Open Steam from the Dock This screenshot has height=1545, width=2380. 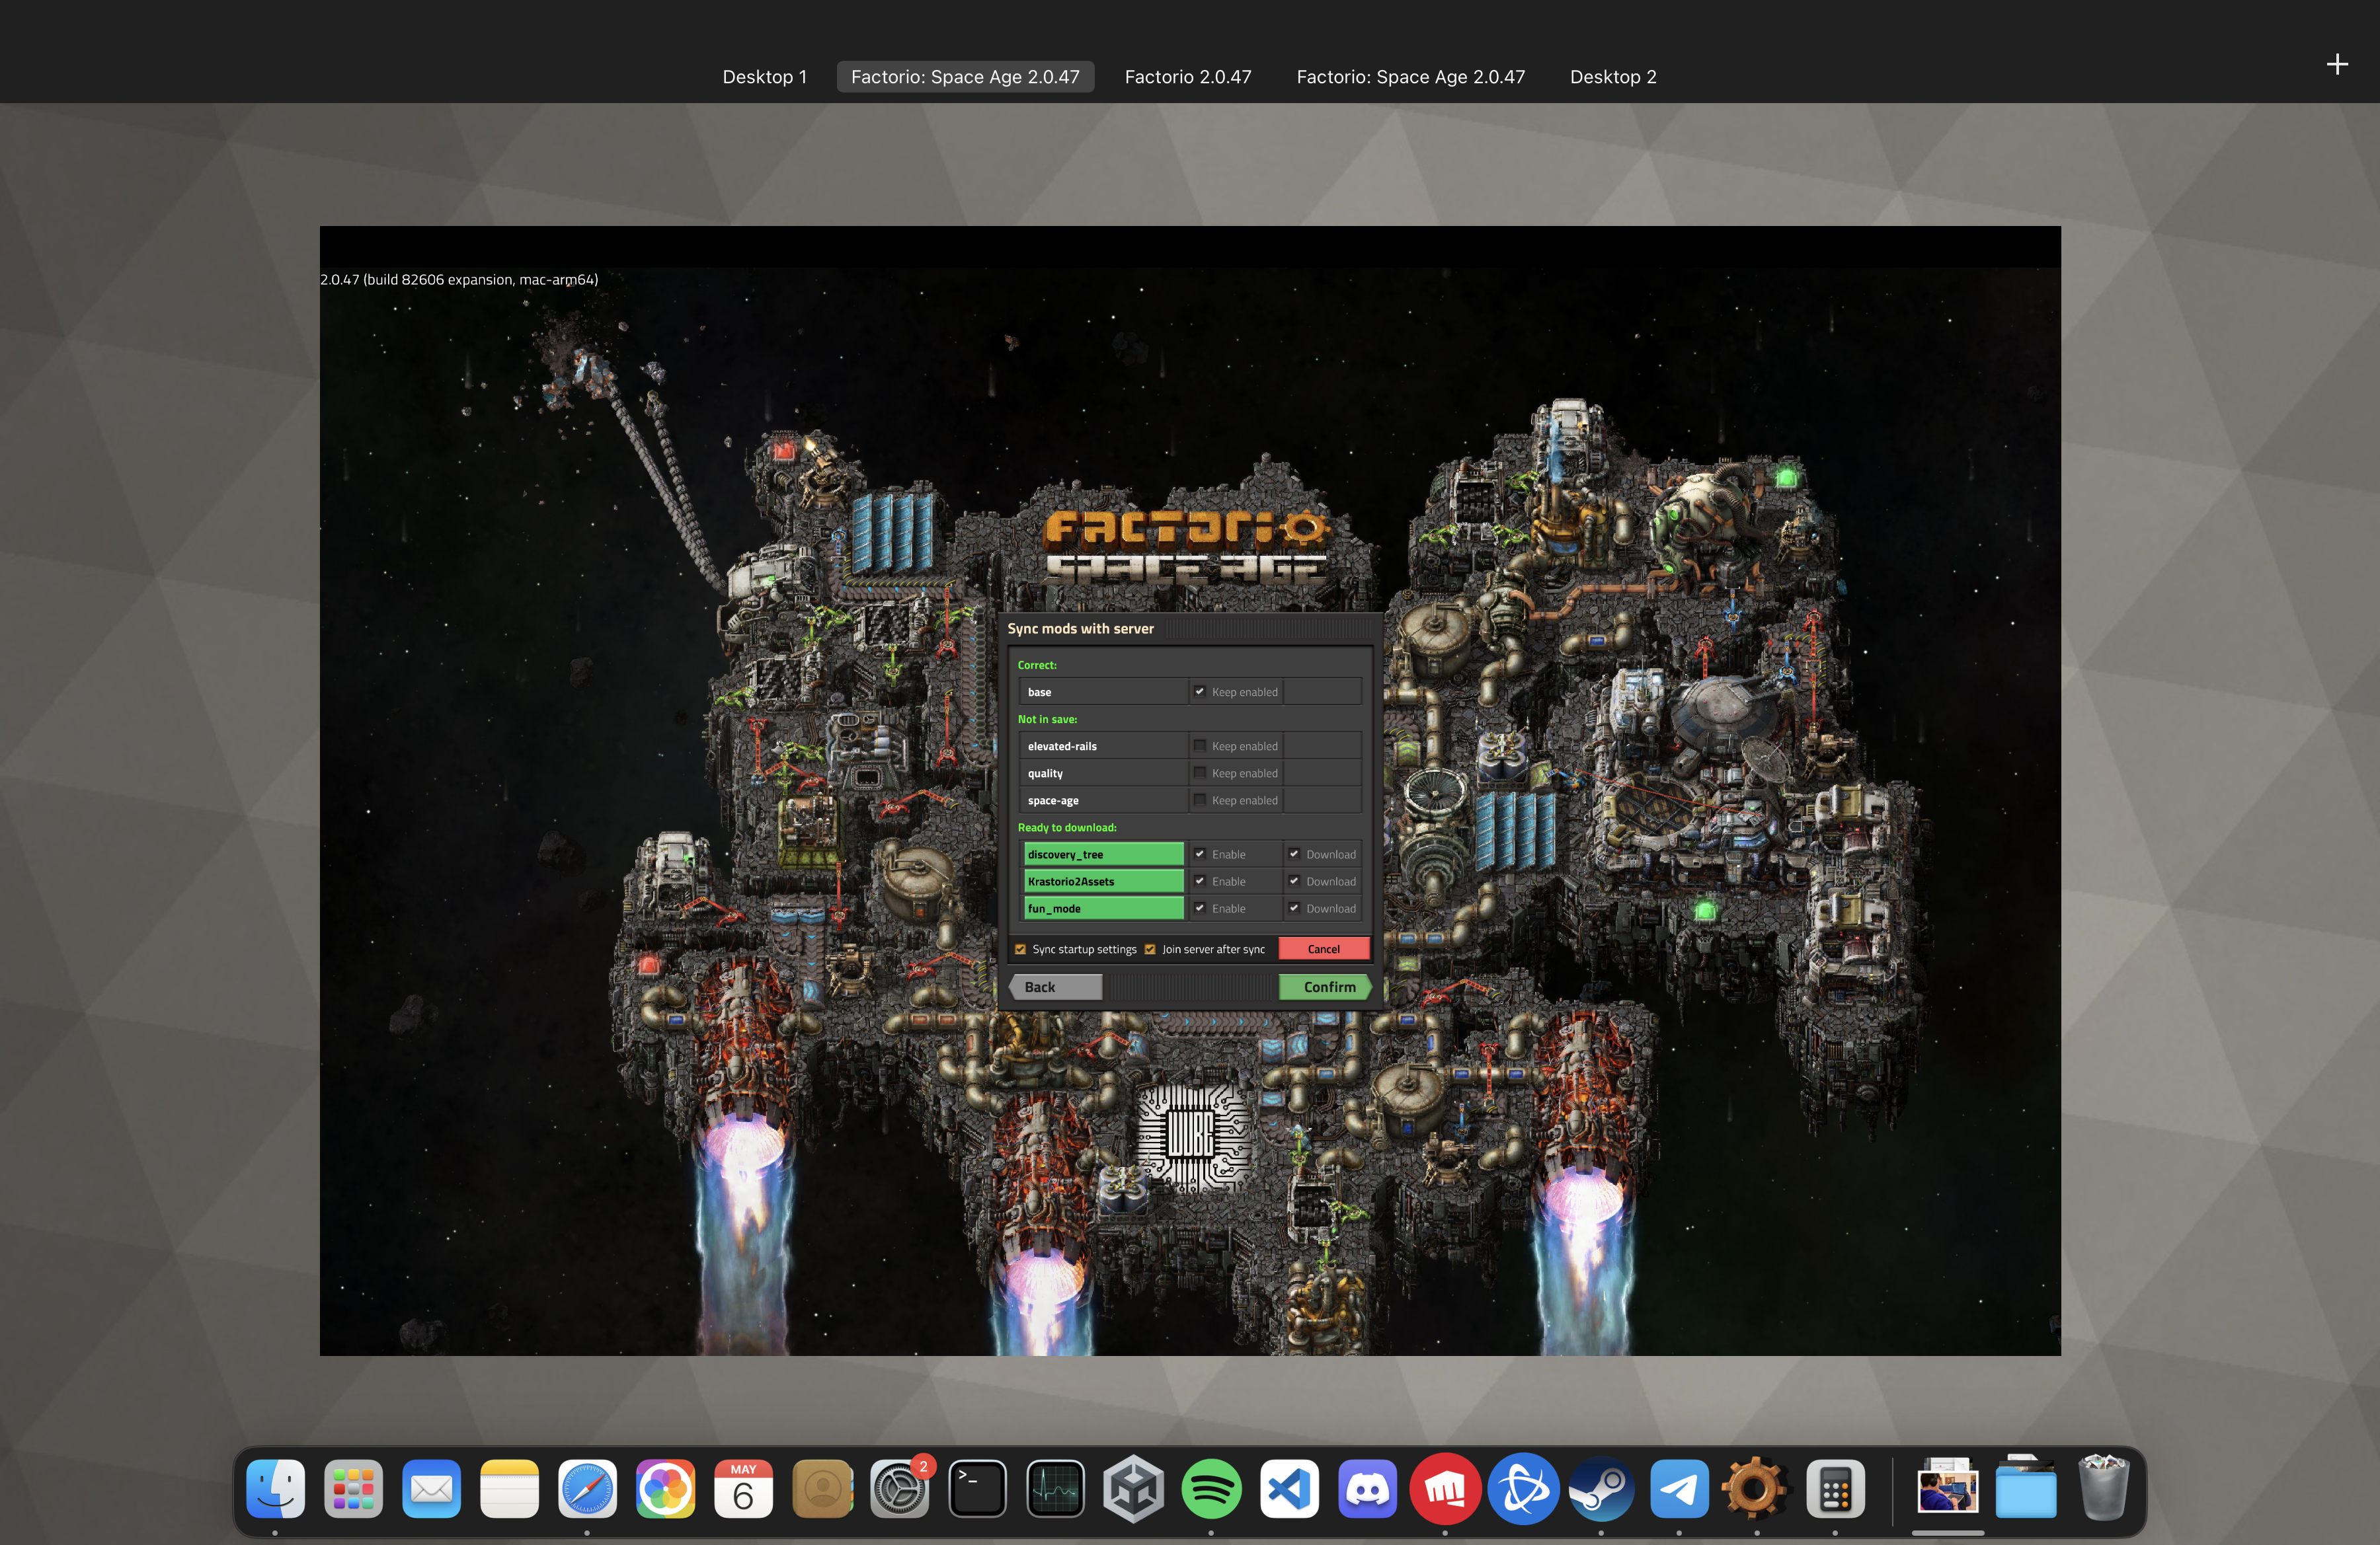tap(1601, 1488)
